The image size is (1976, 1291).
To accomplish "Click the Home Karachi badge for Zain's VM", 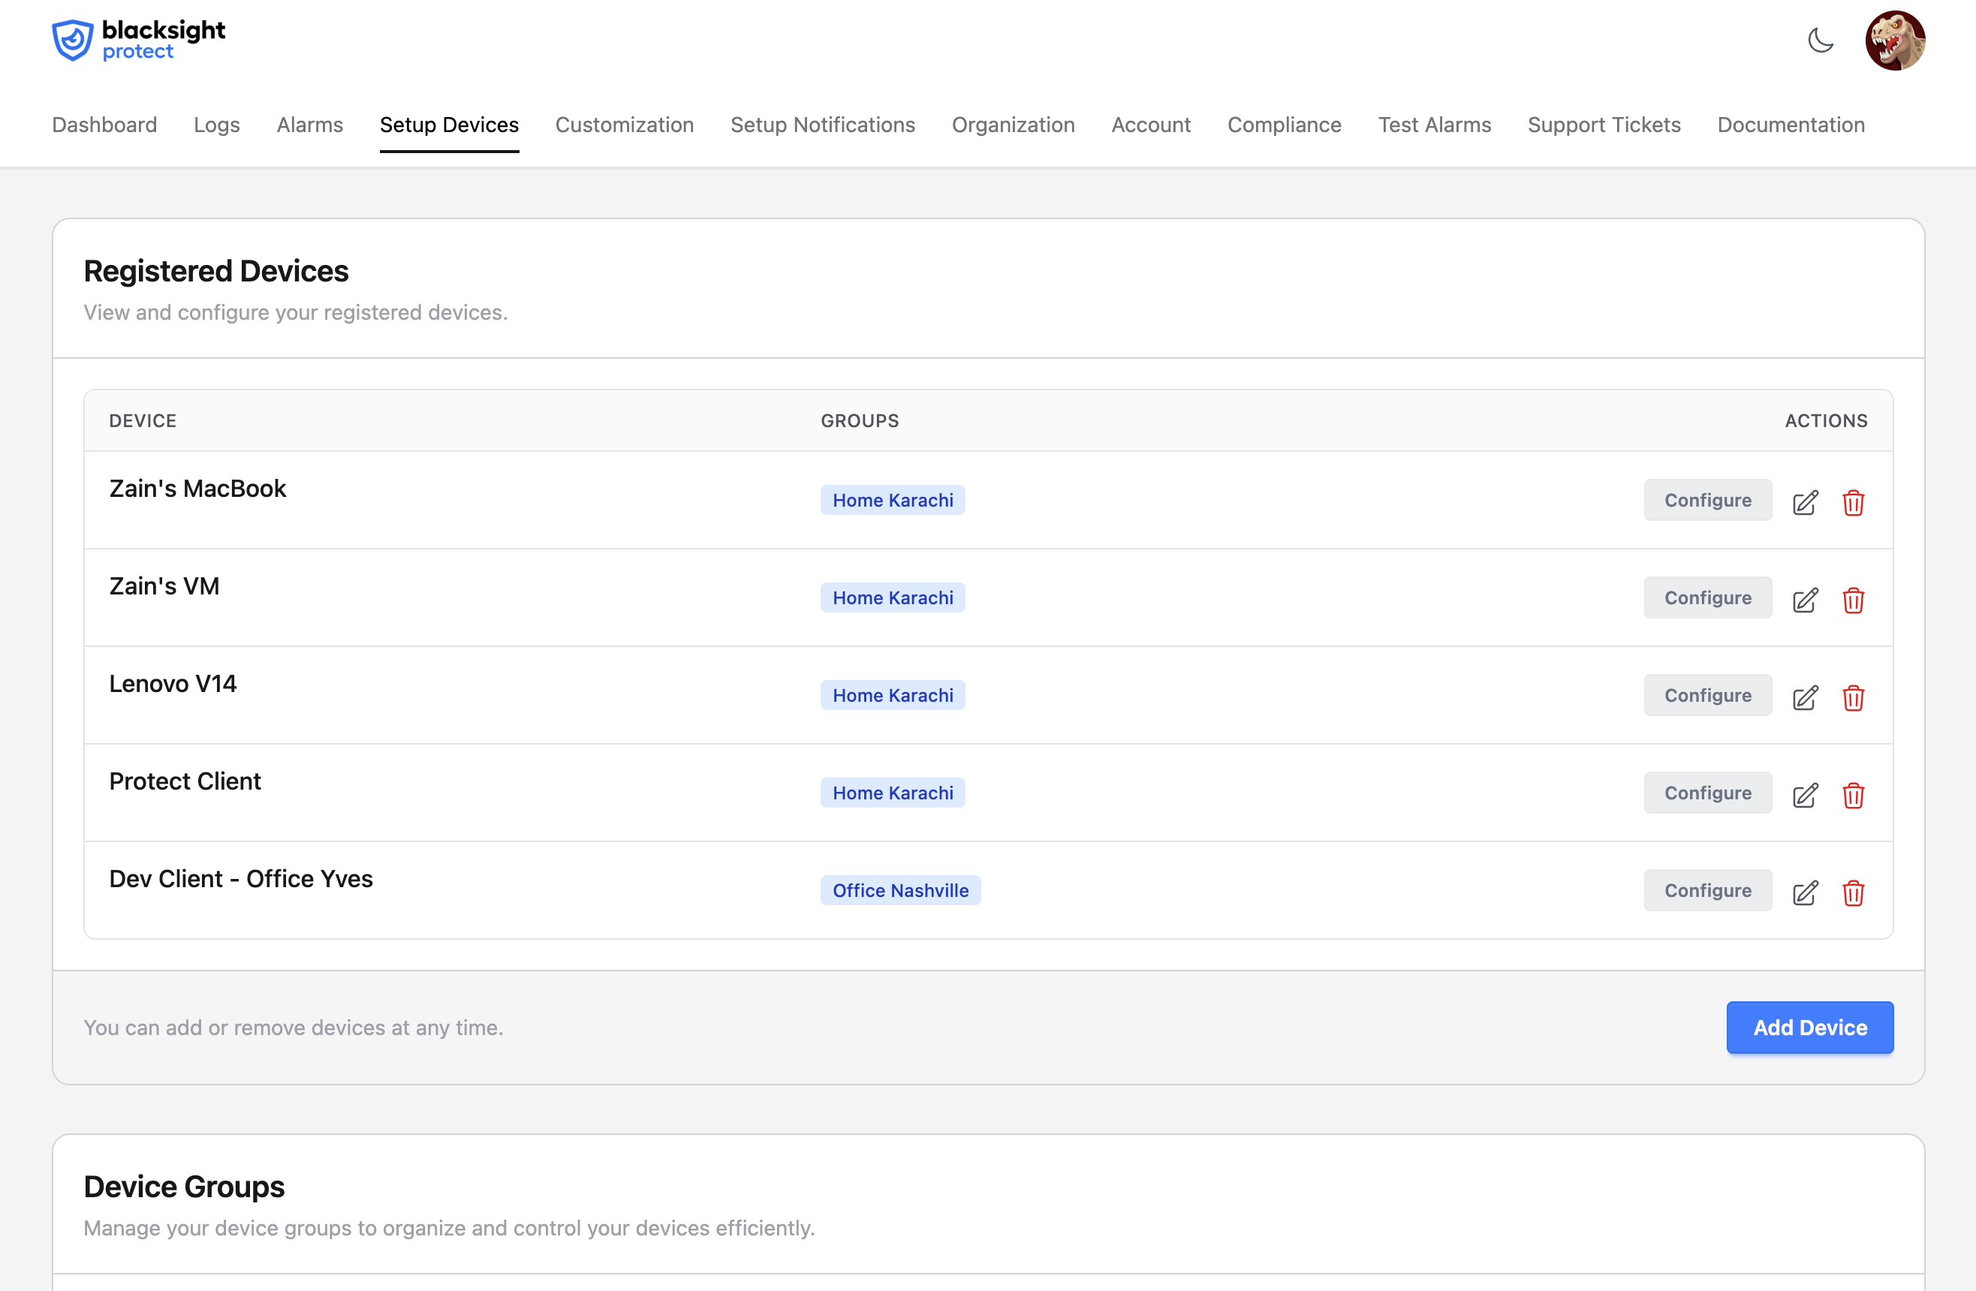I will pos(892,597).
